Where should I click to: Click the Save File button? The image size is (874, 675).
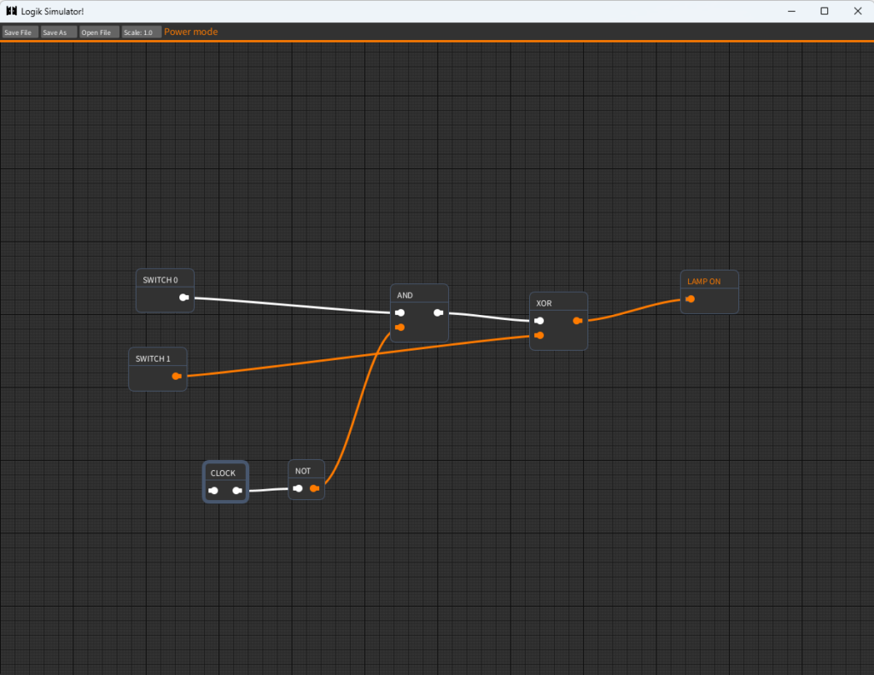pos(18,32)
